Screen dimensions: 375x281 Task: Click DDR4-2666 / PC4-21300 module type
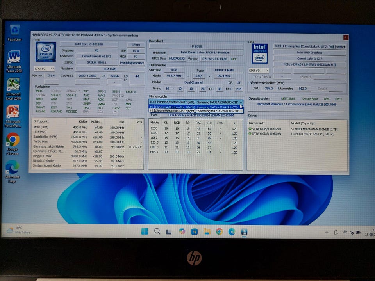click(x=201, y=115)
